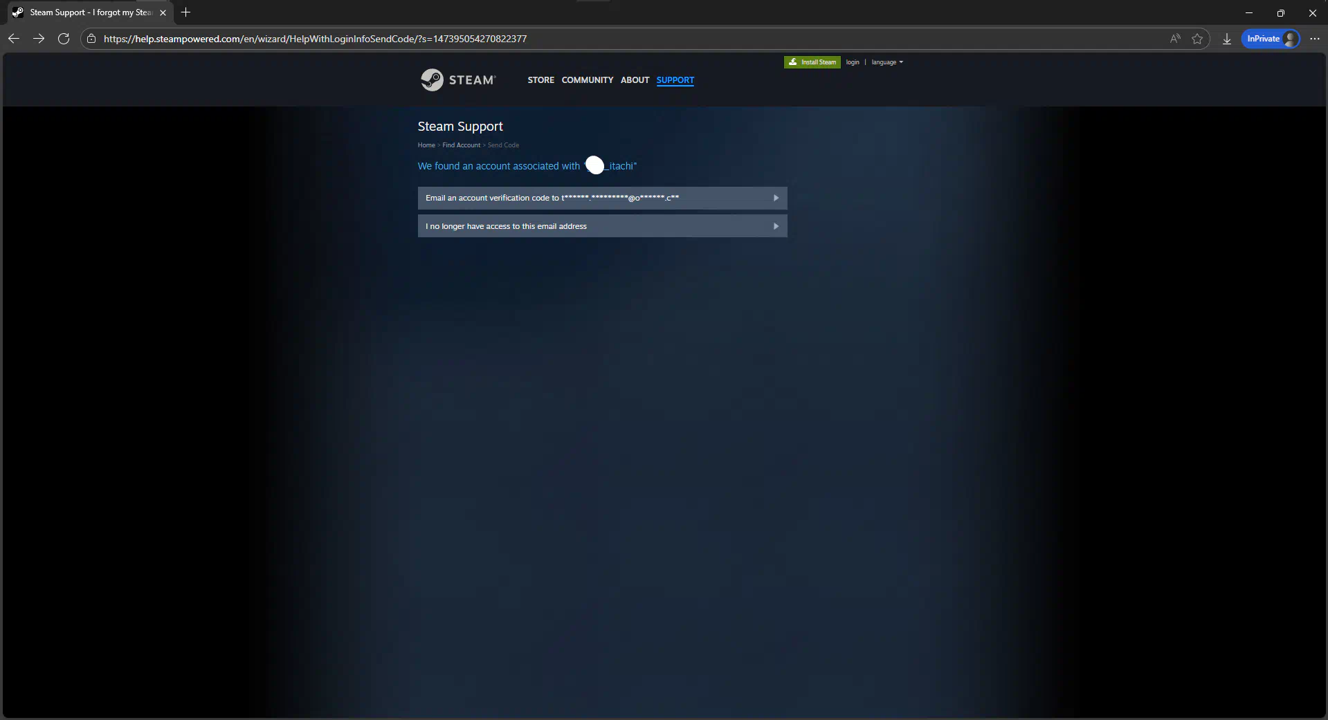The height and width of the screenshot is (720, 1328).
Task: Click the Find Account breadcrumb link
Action: (x=462, y=145)
